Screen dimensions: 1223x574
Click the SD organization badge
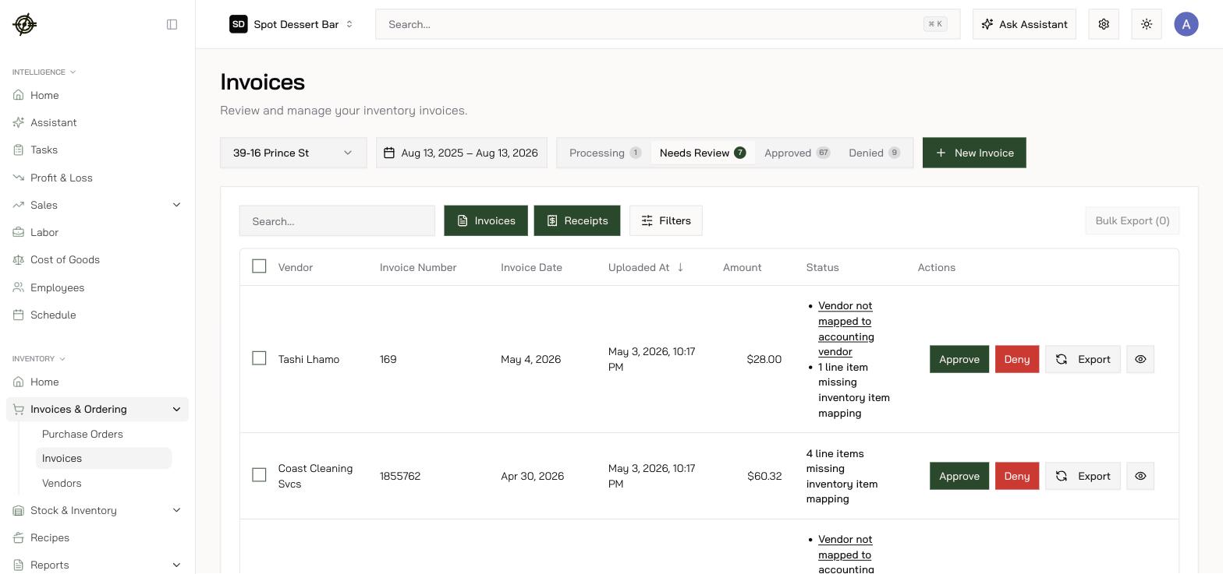coord(239,24)
